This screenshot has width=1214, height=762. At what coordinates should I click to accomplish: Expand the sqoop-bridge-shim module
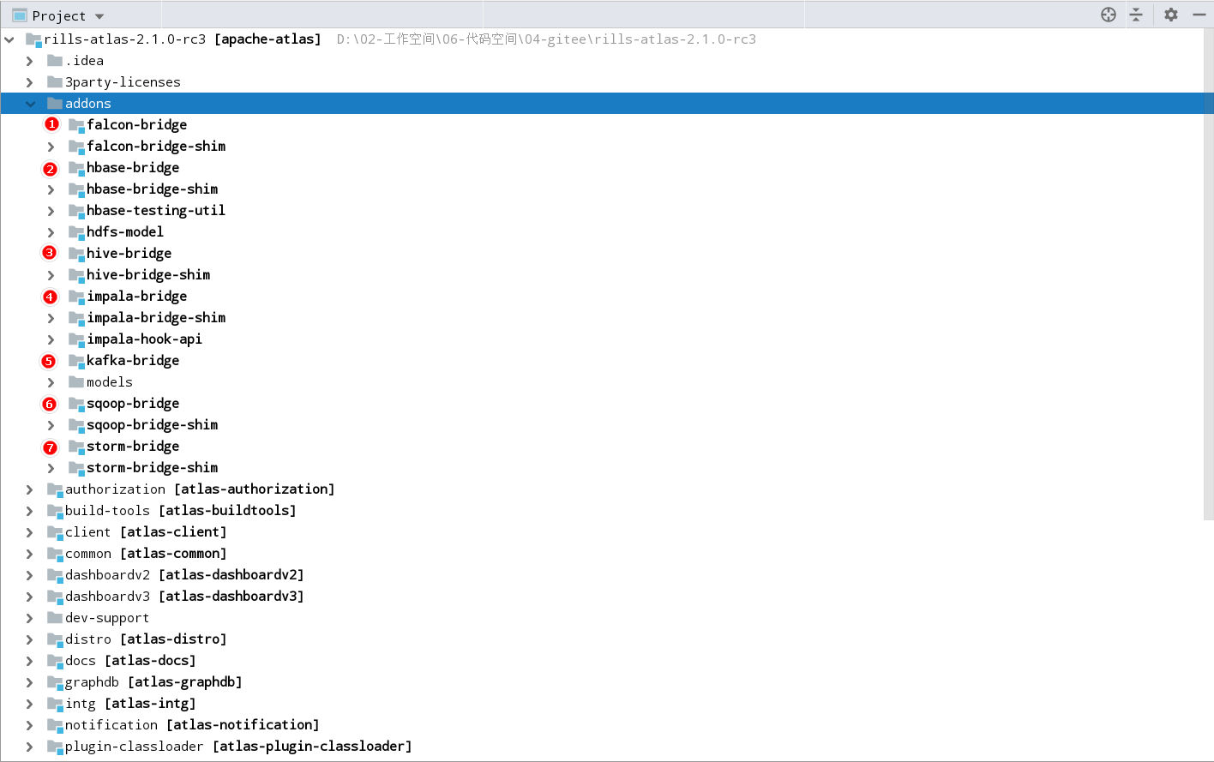[51, 425]
